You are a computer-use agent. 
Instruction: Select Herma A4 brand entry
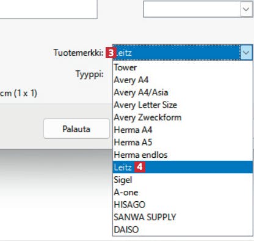coord(183,130)
